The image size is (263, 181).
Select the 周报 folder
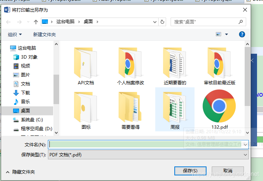[x=175, y=109]
